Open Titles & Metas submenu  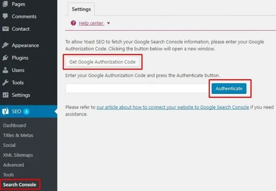[18, 135]
